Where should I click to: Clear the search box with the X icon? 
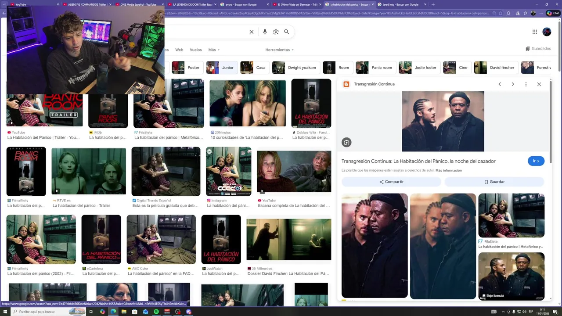pos(252,32)
